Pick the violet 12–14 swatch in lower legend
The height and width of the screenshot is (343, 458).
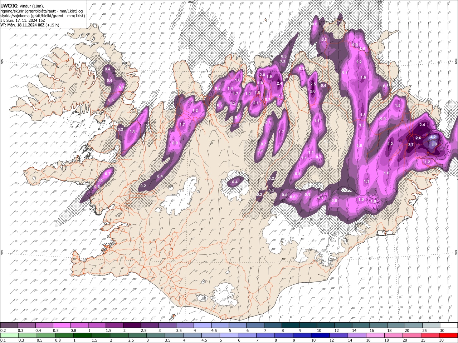pos(339,335)
